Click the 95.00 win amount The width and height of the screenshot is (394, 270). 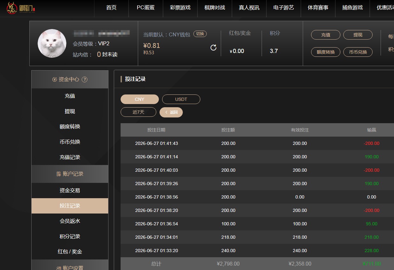[372, 224]
